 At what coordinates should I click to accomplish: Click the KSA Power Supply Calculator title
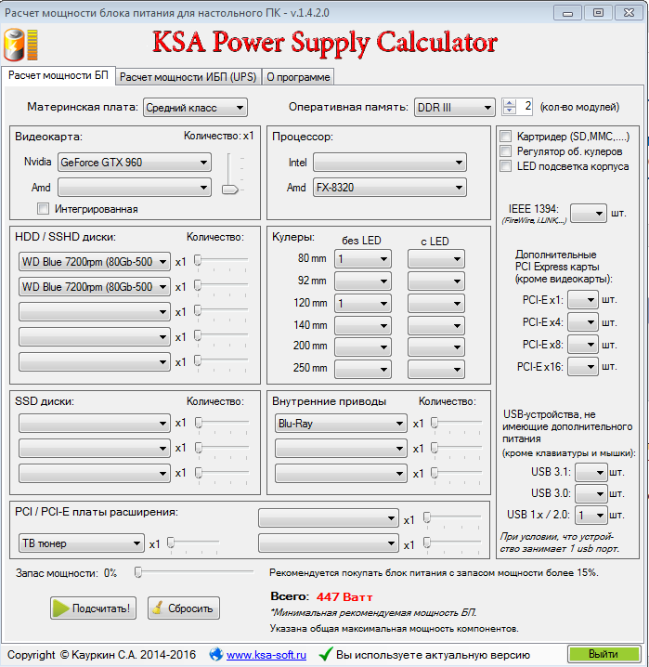[x=325, y=43]
